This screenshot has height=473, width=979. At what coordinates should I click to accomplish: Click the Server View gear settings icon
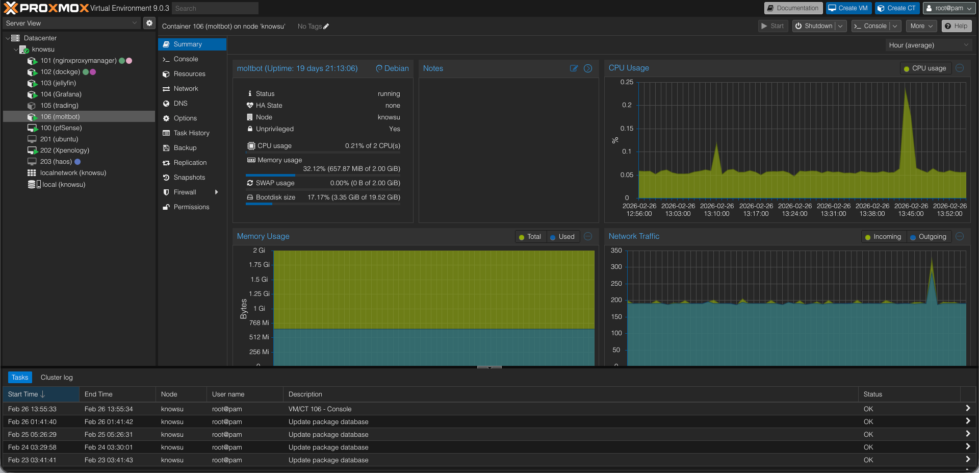[x=149, y=23]
